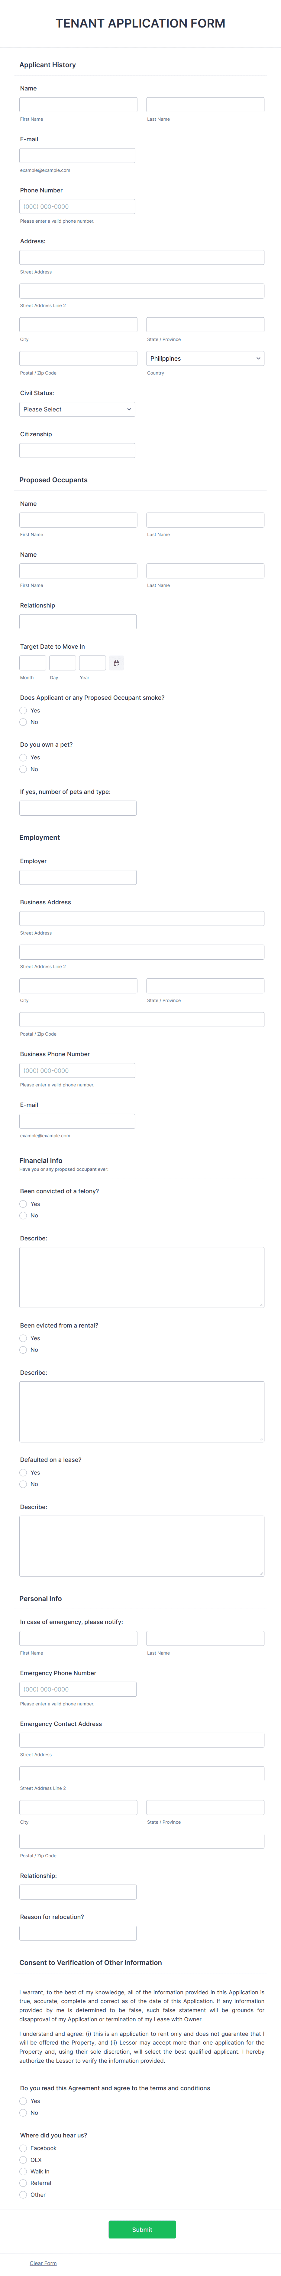Click the Employer input field
The image size is (281, 2276).
(77, 876)
